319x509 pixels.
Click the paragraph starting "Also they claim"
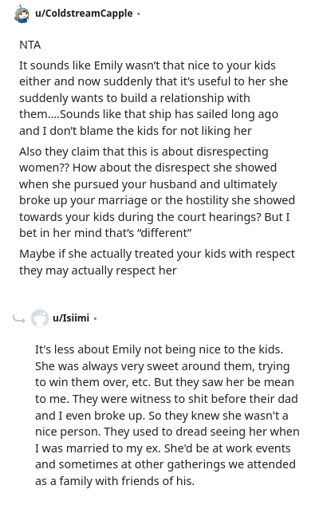coord(157,192)
